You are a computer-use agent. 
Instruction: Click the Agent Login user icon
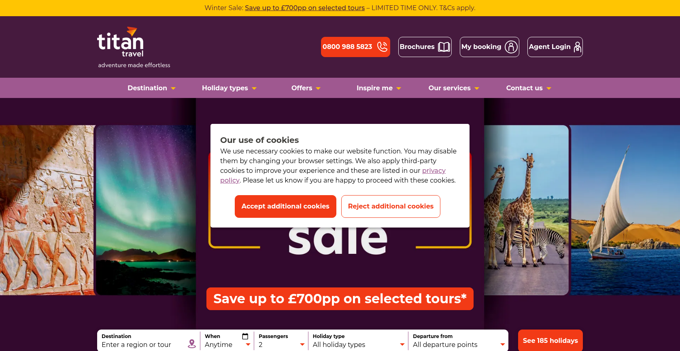tap(578, 47)
